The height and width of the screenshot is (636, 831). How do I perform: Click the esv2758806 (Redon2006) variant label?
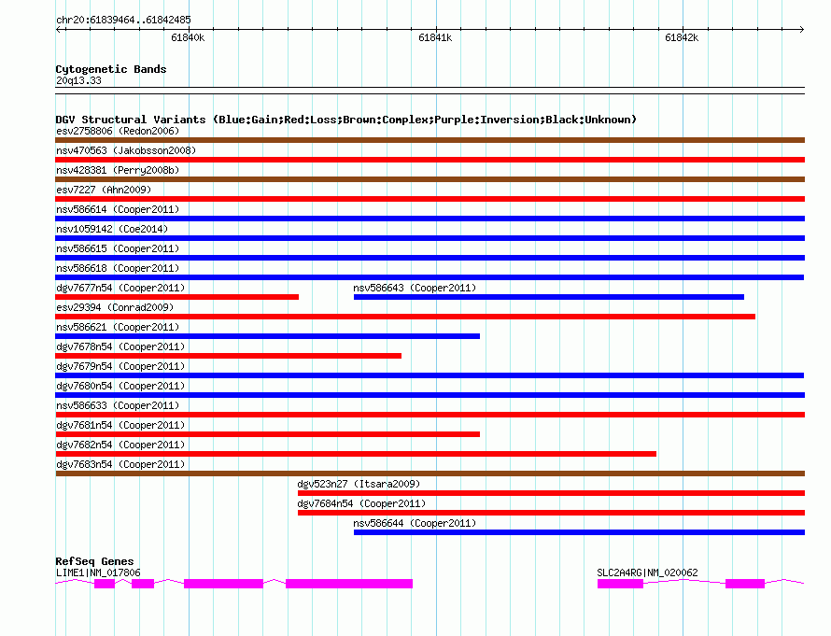click(118, 131)
